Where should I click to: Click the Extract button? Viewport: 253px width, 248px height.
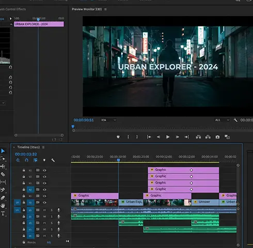(208, 137)
